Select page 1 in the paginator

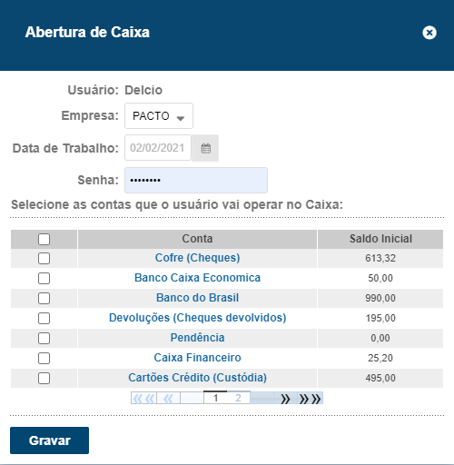point(215,398)
